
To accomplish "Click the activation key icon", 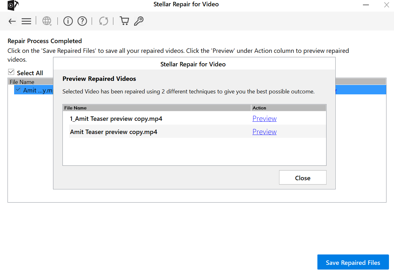I will point(139,21).
